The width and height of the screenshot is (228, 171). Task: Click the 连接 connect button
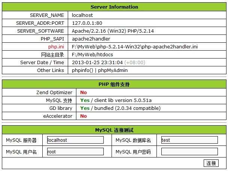(x=211, y=163)
